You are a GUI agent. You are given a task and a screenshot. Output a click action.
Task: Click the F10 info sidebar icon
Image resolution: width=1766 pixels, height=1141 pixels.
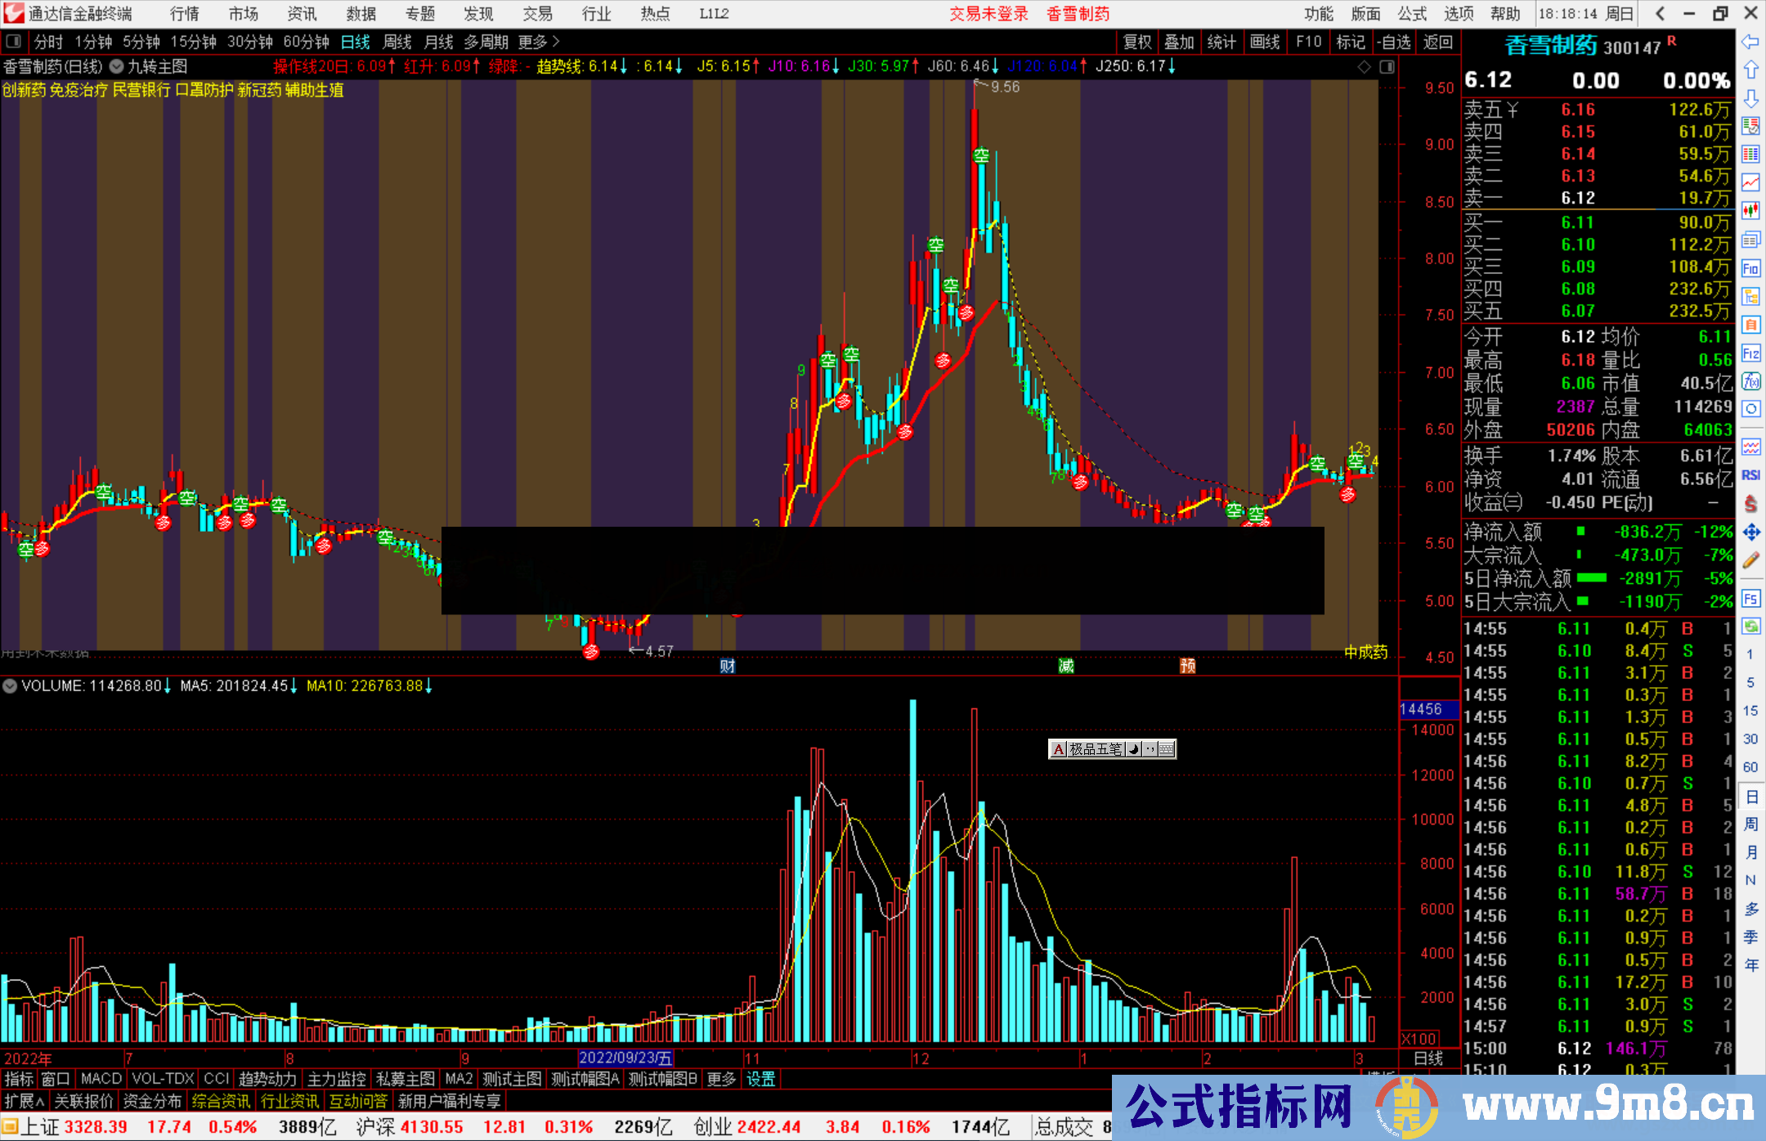[1750, 268]
